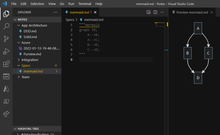Open the Help menu
This screenshot has height=135, width=220.
pos(99,4)
